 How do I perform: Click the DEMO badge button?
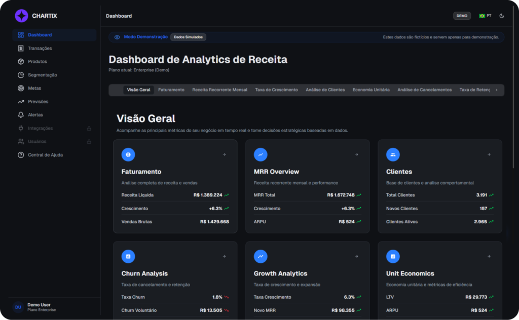[x=462, y=16]
